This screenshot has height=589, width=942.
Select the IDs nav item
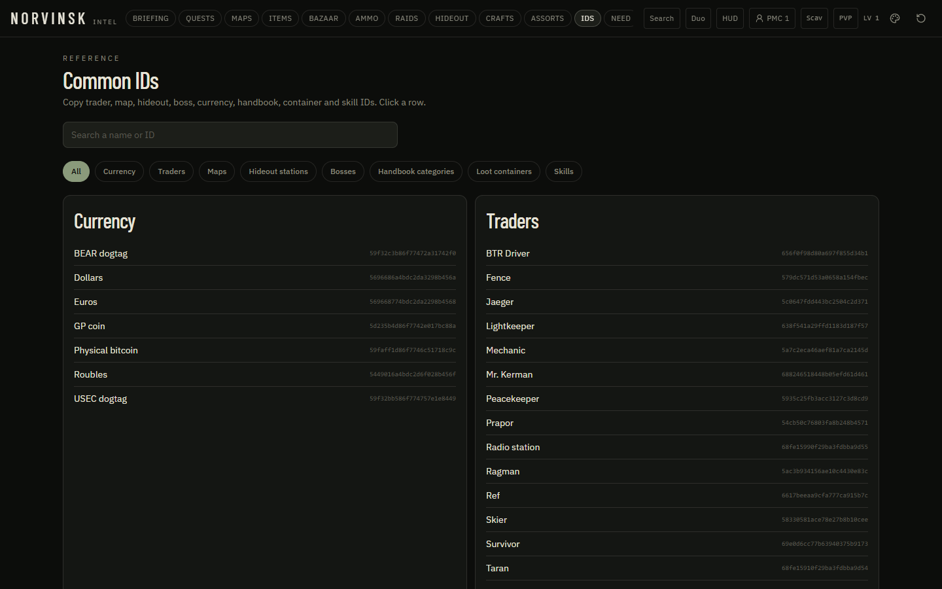tap(587, 18)
